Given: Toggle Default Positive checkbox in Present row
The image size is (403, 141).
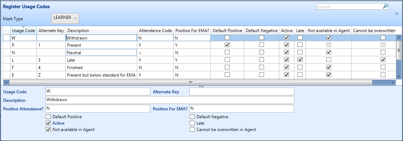Looking at the screenshot, I should click(227, 45).
